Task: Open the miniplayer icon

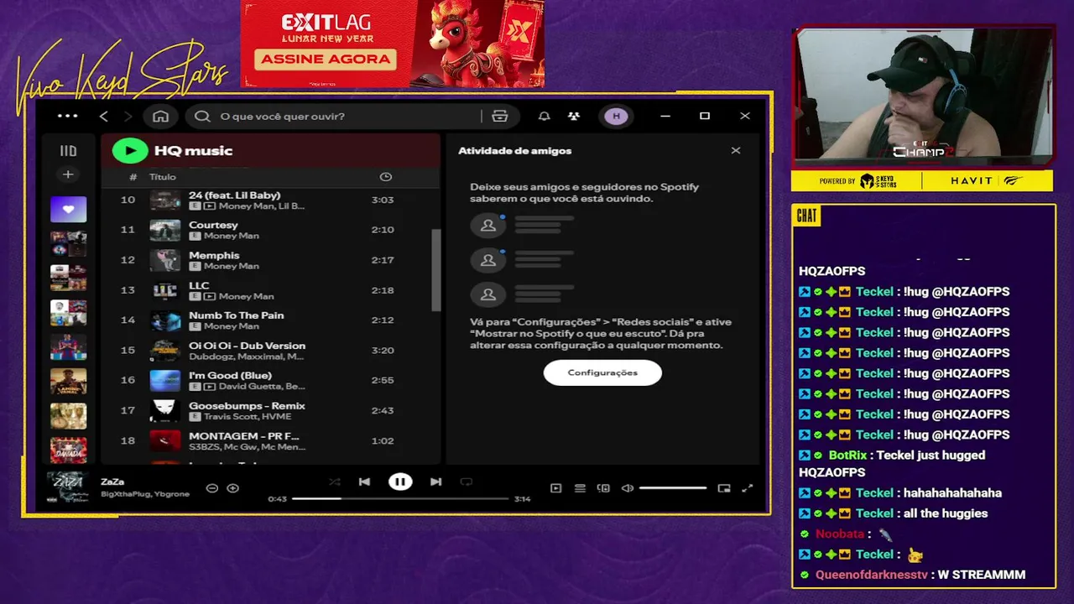Action: 724,487
